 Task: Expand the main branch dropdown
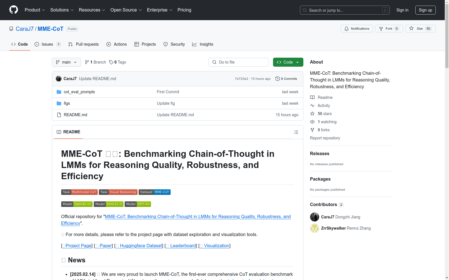tap(66, 62)
